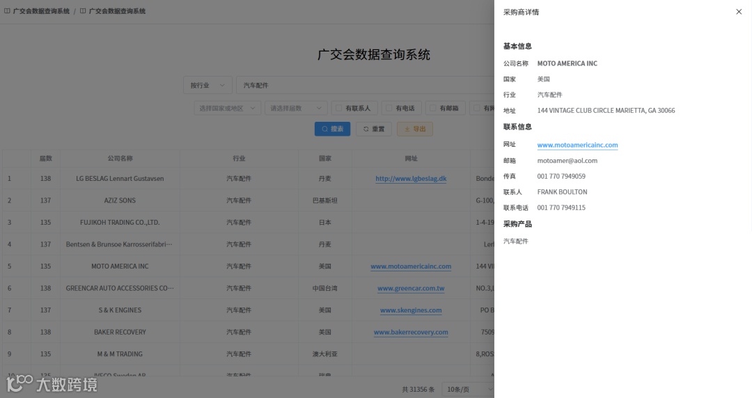Click the 届数 column header

[45, 158]
